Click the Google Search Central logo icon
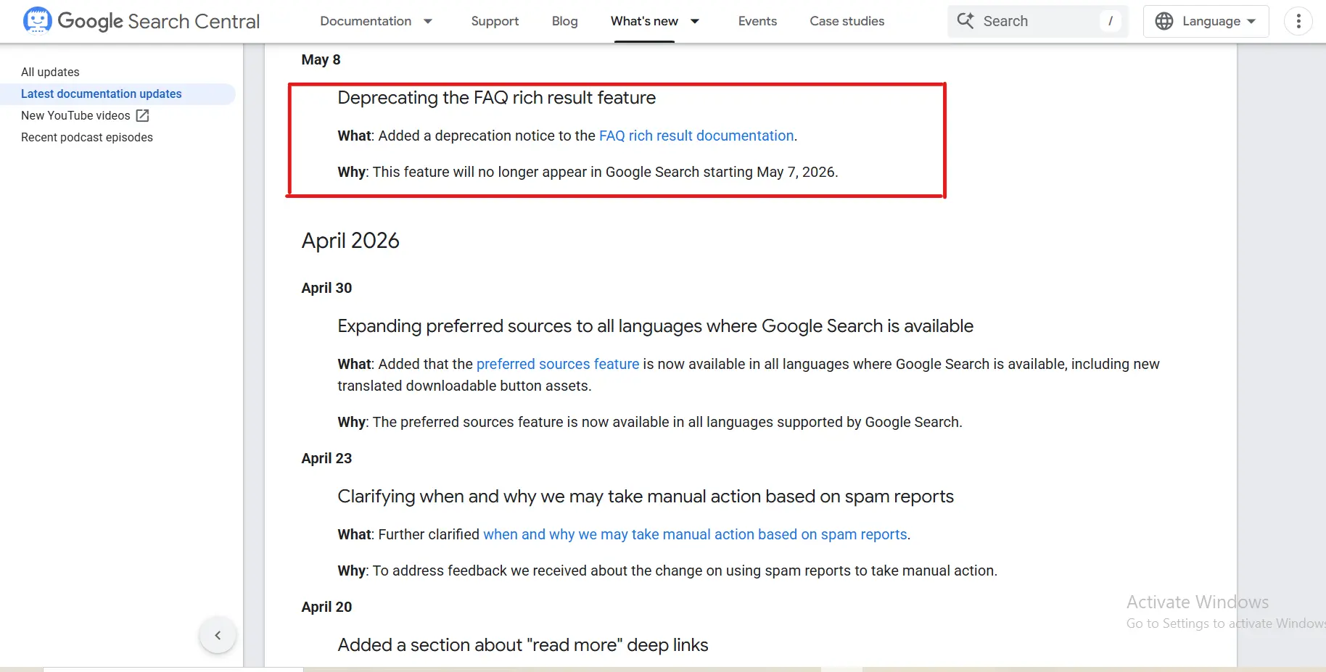 click(38, 20)
